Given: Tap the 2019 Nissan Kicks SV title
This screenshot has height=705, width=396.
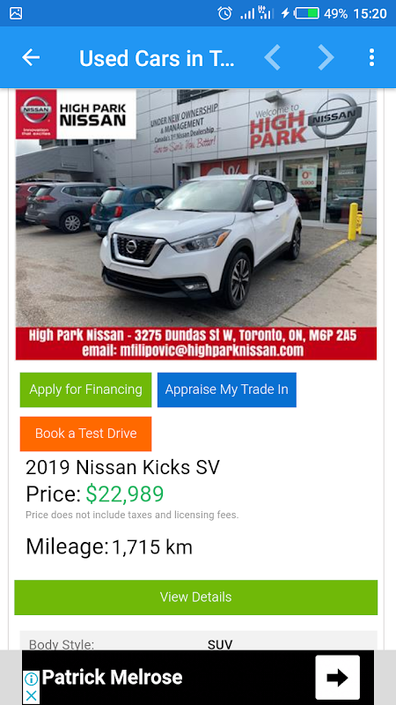Looking at the screenshot, I should tap(122, 468).
